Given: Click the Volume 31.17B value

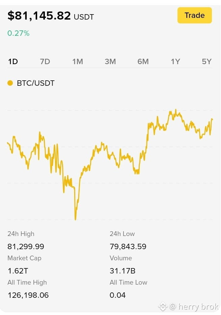Looking at the screenshot, I should [x=122, y=271].
